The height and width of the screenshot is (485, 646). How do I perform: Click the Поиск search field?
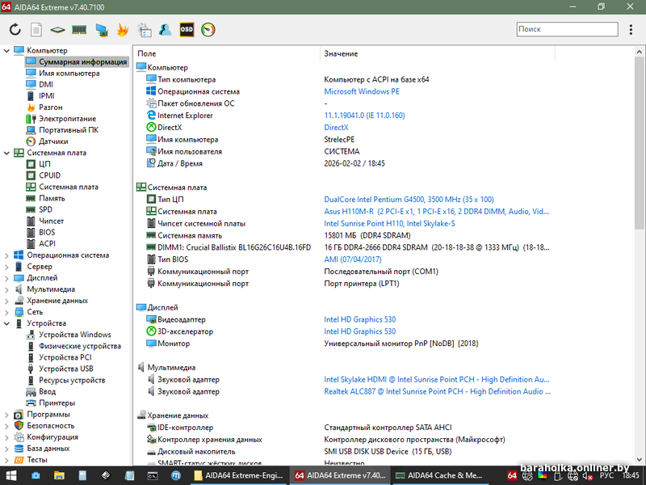tap(567, 29)
